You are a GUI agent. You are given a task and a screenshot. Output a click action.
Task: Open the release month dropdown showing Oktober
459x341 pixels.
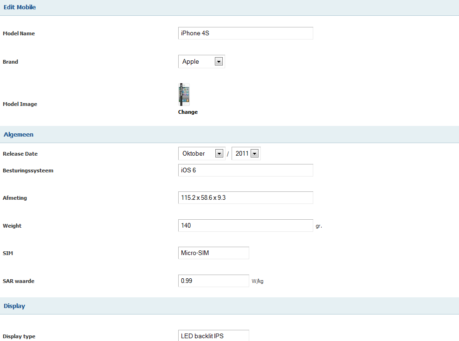click(x=202, y=153)
